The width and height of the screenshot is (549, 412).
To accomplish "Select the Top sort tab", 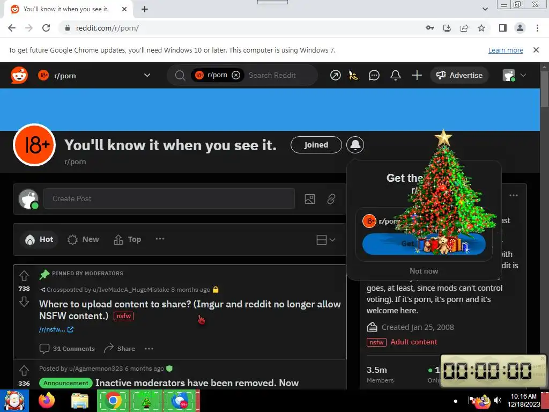I will 128,240.
